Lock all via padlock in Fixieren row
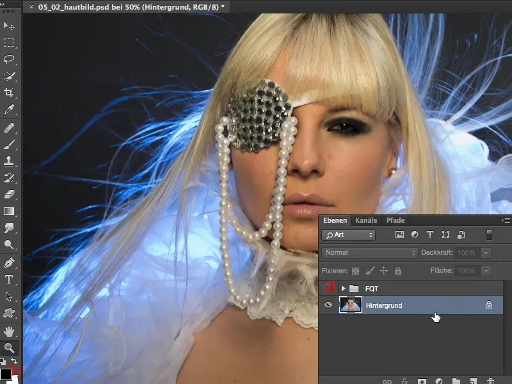This screenshot has height=384, width=512. (x=397, y=270)
